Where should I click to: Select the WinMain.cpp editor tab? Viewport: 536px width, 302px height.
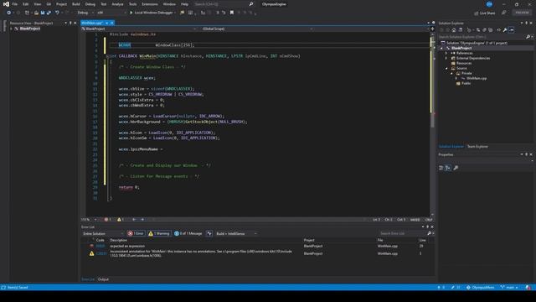tap(92, 23)
